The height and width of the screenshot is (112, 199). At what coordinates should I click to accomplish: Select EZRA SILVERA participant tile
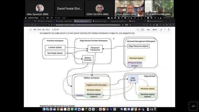click(x=99, y=8)
